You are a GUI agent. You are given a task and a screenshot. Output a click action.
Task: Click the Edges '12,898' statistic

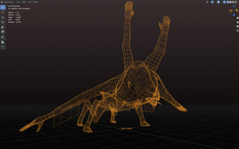(18, 17)
